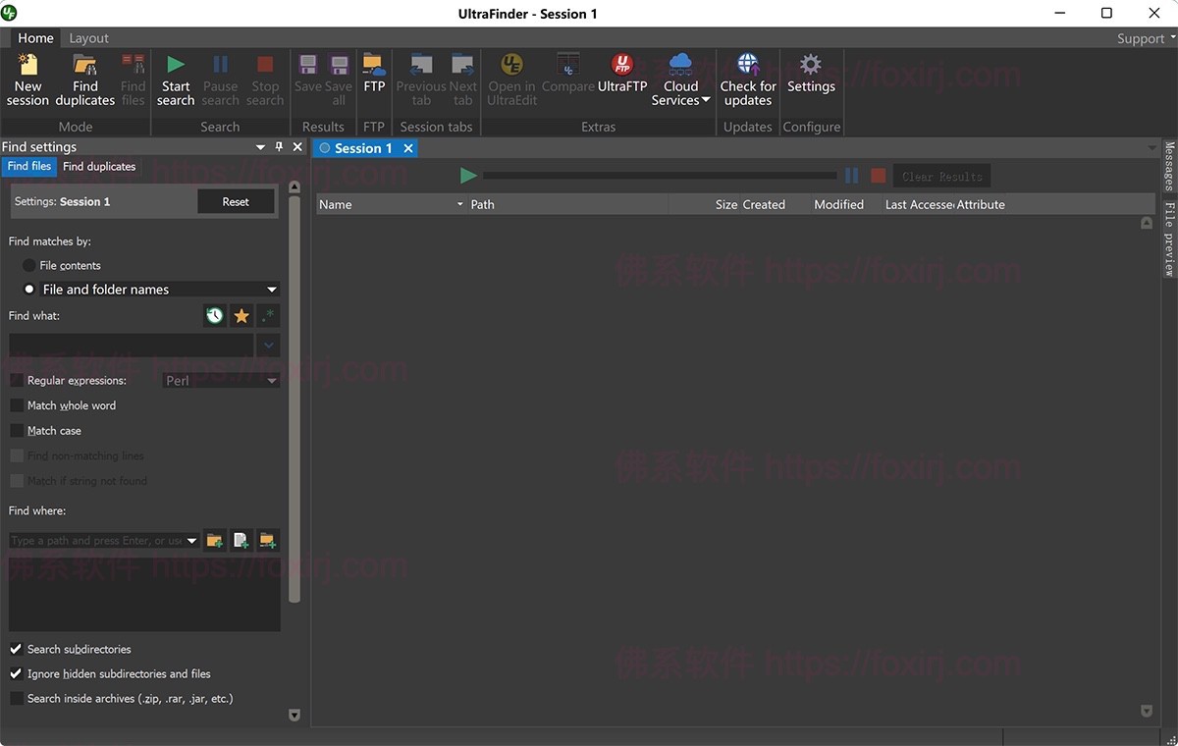Open the Cloud Services dropdown
The height and width of the screenshot is (746, 1178).
[x=680, y=78]
